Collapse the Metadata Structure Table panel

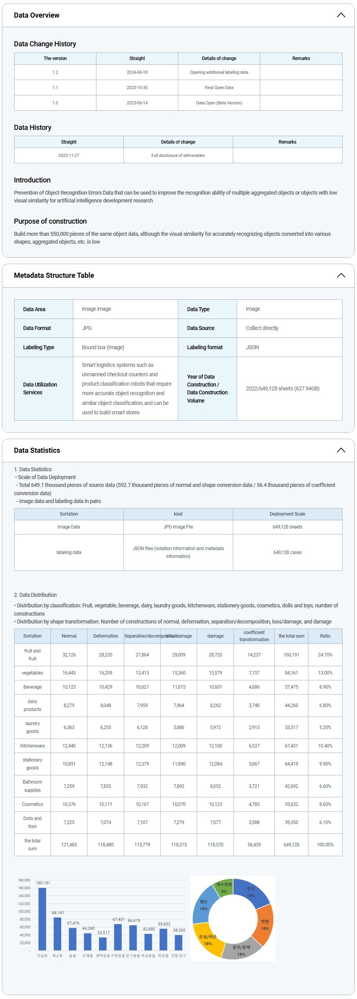point(341,275)
